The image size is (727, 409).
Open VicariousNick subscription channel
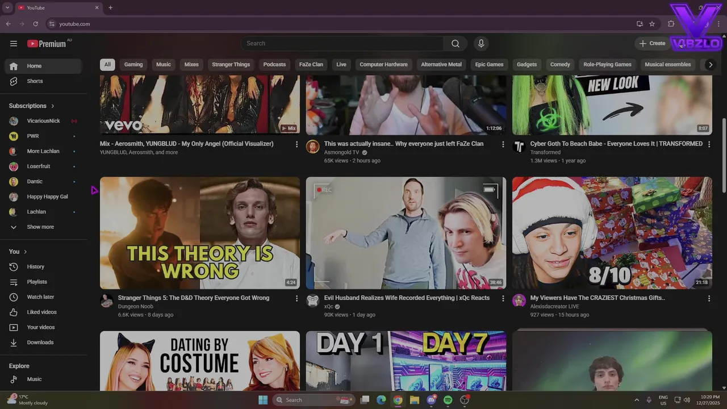[x=43, y=121]
